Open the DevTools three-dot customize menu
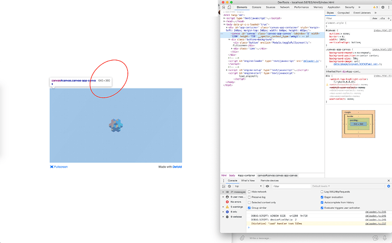The height and width of the screenshot is (243, 392). [x=389, y=7]
